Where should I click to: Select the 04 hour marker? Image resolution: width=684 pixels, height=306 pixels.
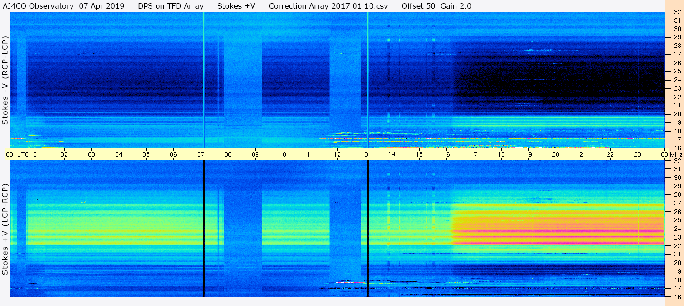[119, 154]
